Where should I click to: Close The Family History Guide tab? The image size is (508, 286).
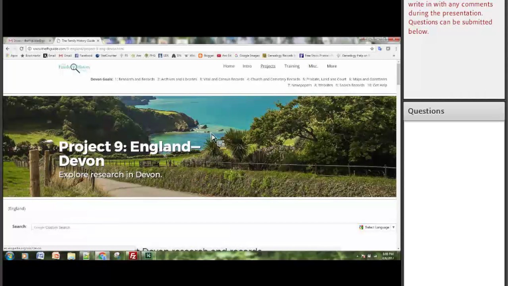[98, 41]
